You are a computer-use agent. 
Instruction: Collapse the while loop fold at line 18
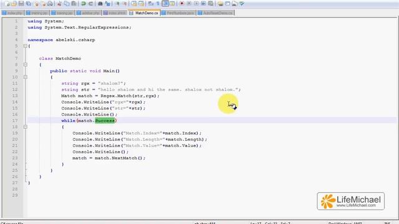(x=25, y=127)
